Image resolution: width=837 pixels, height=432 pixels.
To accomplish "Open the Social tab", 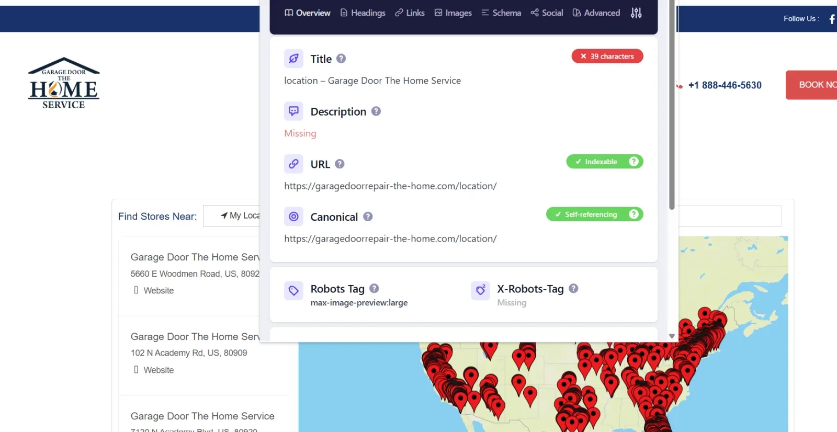I will click(x=547, y=13).
